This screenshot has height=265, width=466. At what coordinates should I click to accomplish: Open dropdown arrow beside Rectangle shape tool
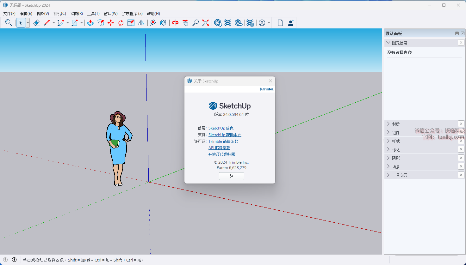[x=81, y=23]
